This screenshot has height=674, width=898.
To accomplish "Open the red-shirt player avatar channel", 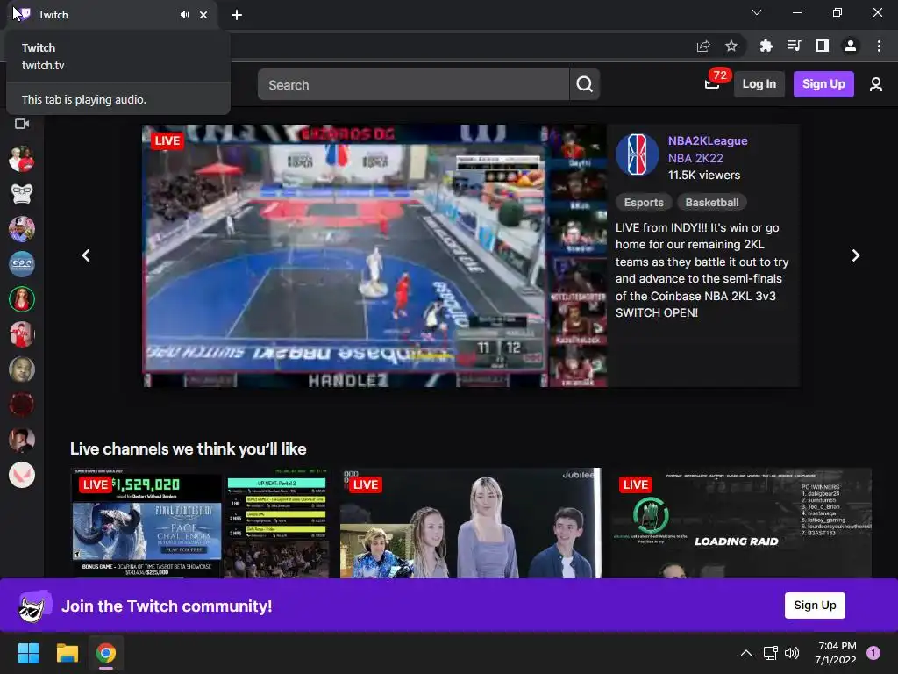I will [22, 334].
